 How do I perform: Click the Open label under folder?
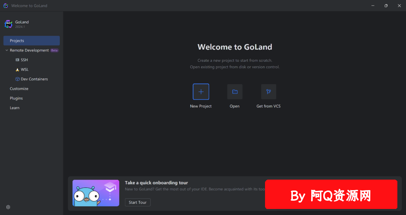point(235,106)
